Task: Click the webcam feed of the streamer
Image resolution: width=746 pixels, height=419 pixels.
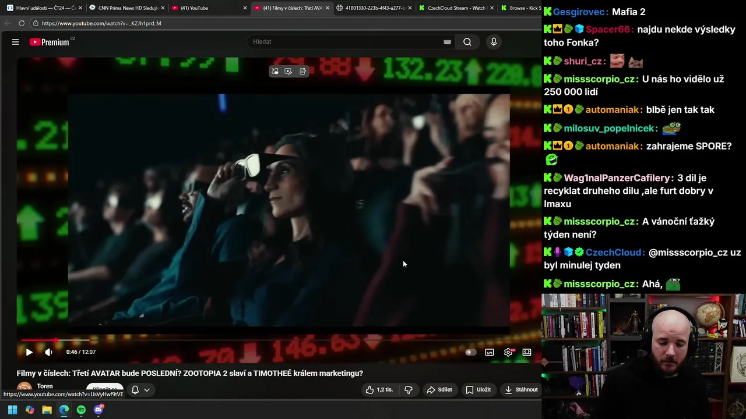Action: point(643,356)
